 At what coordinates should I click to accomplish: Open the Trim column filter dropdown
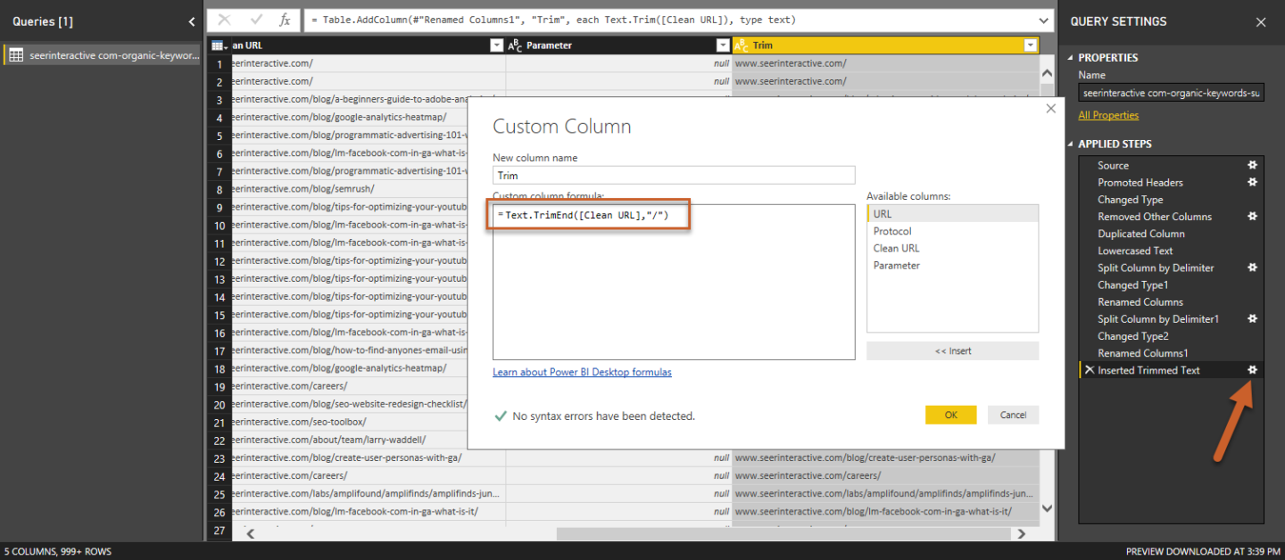1031,45
